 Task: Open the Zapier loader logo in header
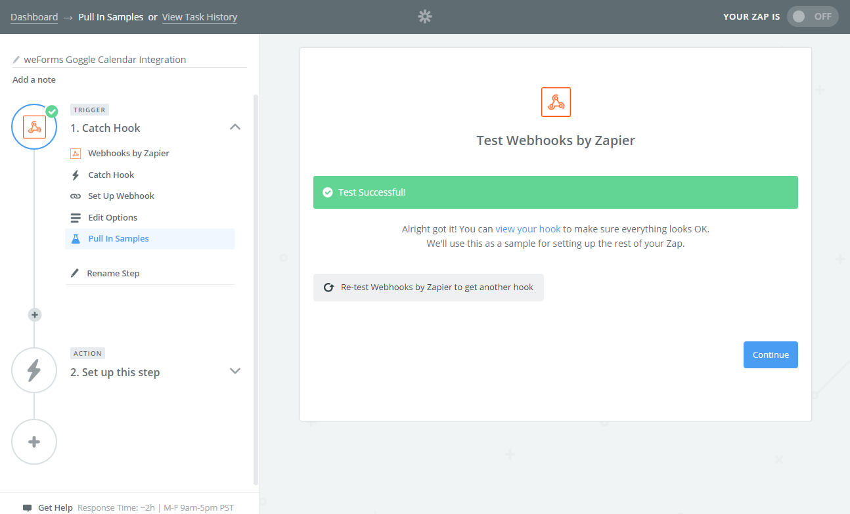[x=425, y=16]
